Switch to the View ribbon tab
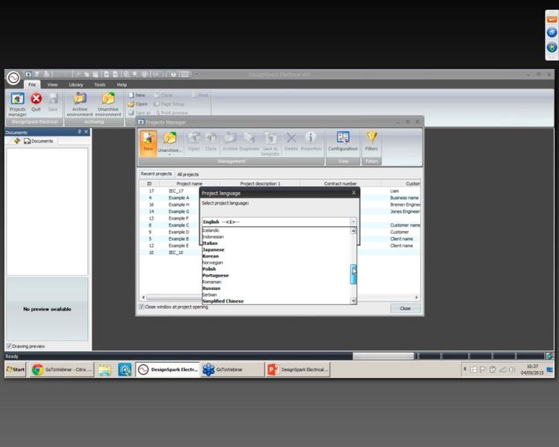This screenshot has width=559, height=447. point(52,84)
